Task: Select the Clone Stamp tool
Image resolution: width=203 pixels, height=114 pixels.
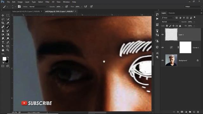Action: [3, 31]
